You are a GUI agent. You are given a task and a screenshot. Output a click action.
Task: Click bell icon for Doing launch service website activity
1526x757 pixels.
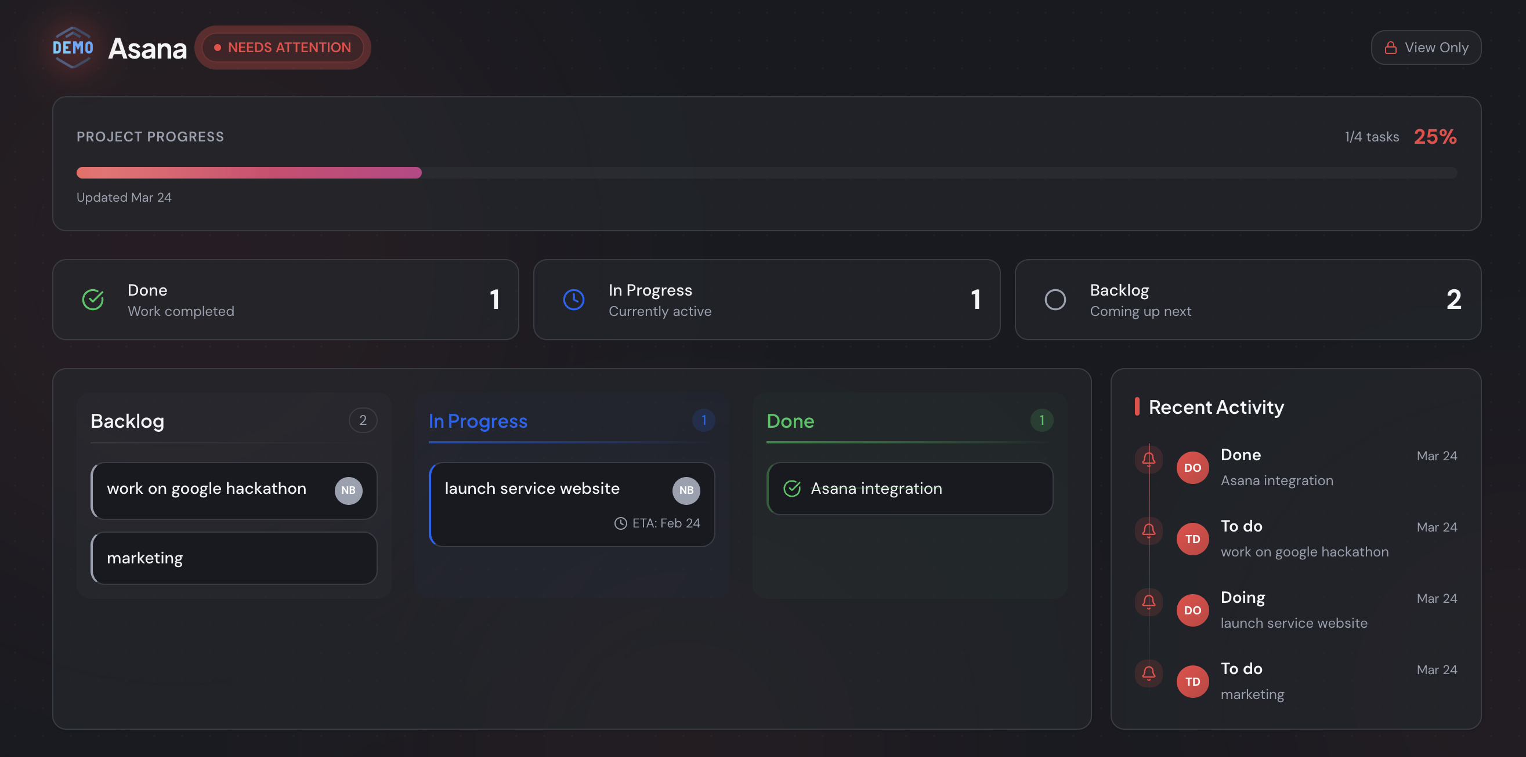tap(1148, 601)
